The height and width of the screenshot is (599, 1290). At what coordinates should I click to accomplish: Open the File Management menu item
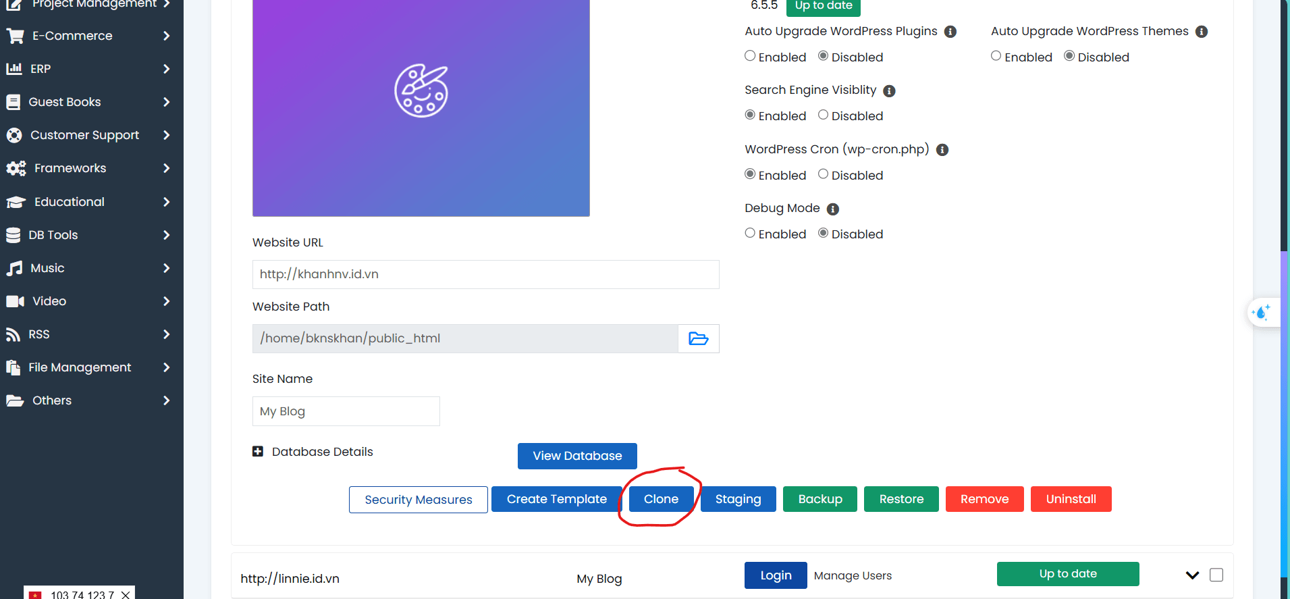[92, 367]
